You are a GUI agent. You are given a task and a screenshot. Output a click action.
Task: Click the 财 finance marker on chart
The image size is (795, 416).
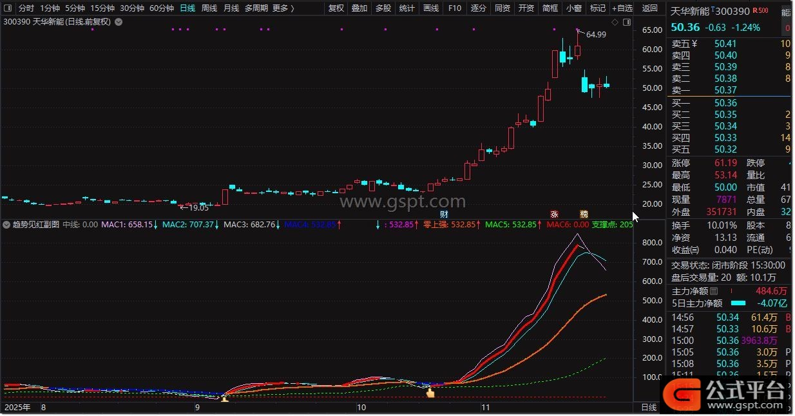(x=443, y=214)
